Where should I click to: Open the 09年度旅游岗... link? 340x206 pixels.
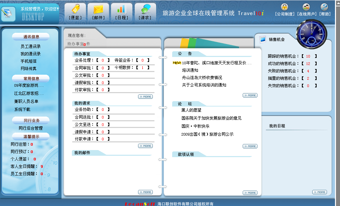(29, 86)
